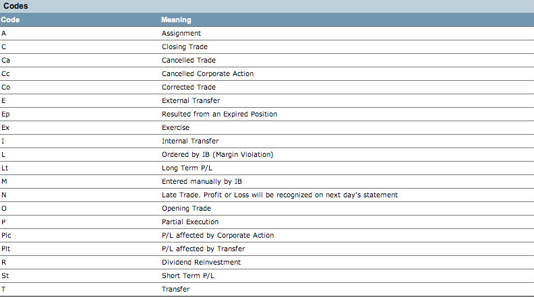Screen dimensions: 534x297
Task: Select the Meaning column header
Action: pos(176,20)
